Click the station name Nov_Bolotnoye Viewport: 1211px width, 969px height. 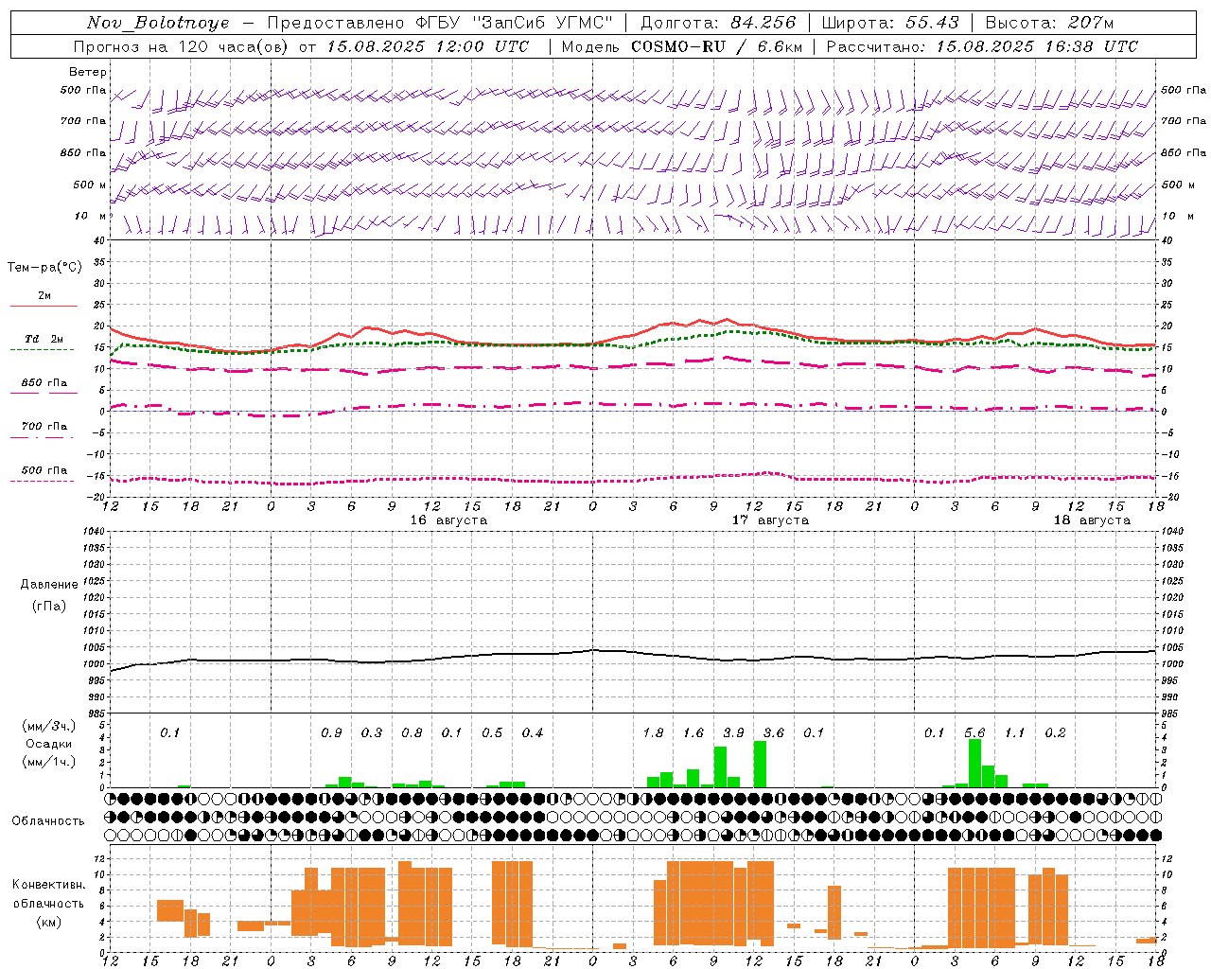[x=158, y=23]
